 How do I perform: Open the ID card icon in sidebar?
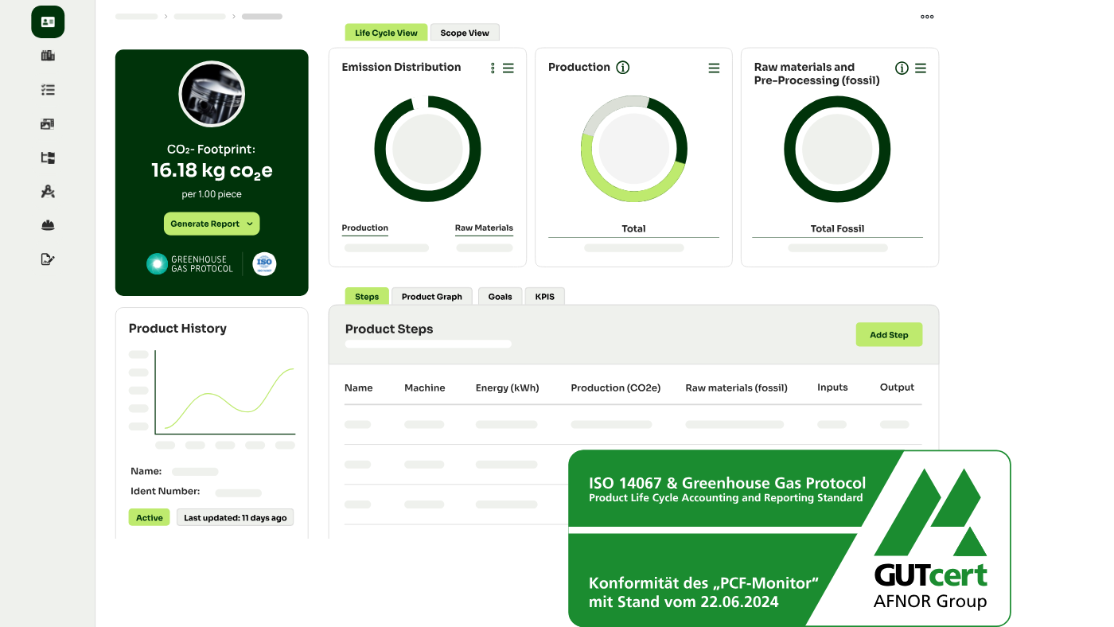48,21
